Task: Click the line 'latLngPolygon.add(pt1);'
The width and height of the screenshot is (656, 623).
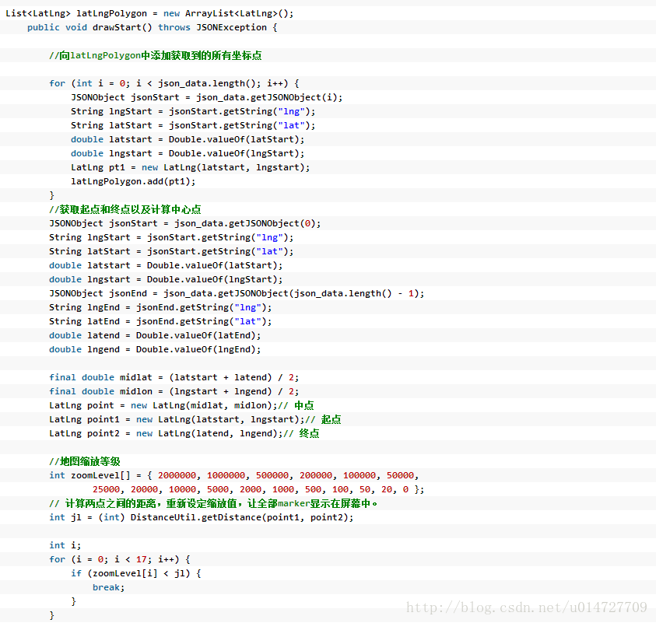Action: pos(133,181)
